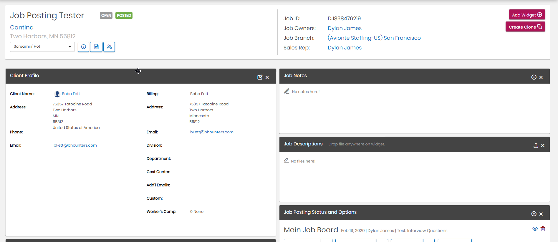Viewport: 558px width, 242px height.
Task: Click the Add Widget button
Action: [527, 15]
